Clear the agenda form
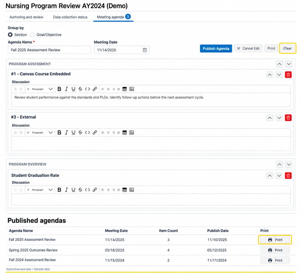Viewport: 301px width, 275px height. tap(288, 49)
